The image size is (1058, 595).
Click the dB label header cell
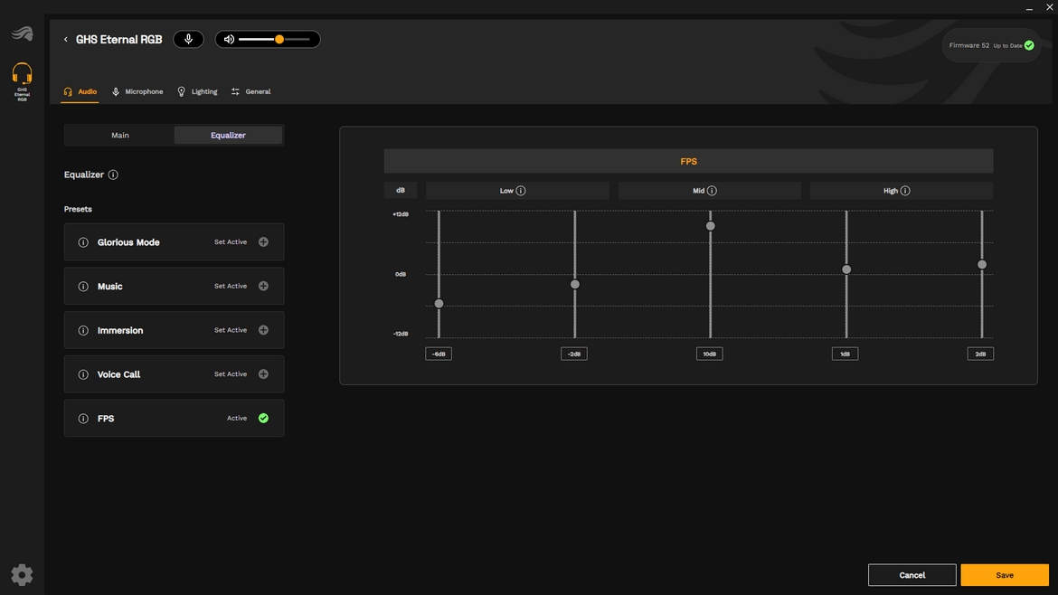pos(400,190)
